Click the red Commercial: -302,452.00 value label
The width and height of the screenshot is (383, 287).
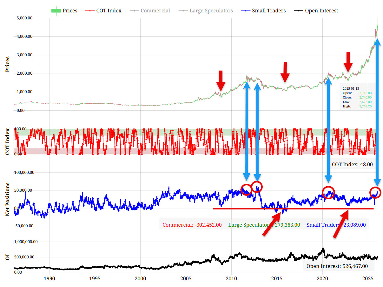192,225
